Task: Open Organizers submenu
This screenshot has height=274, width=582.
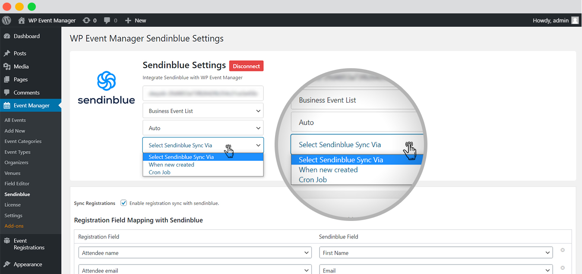Action: [x=16, y=163]
